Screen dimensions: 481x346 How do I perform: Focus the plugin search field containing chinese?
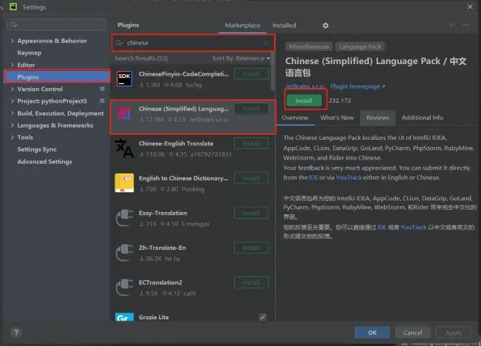[193, 43]
